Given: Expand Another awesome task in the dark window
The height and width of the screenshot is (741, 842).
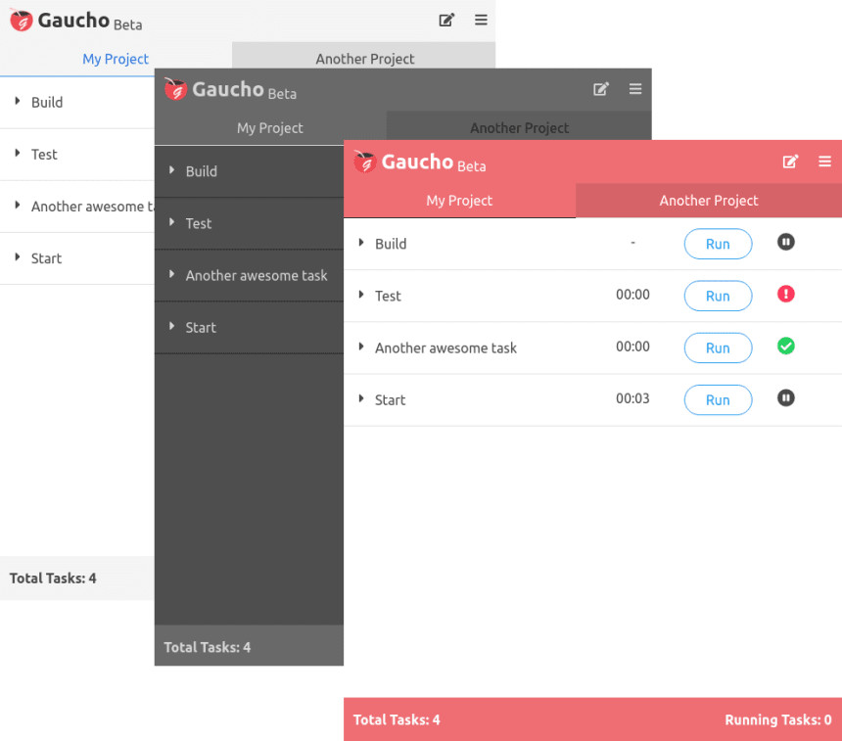Looking at the screenshot, I should [172, 274].
